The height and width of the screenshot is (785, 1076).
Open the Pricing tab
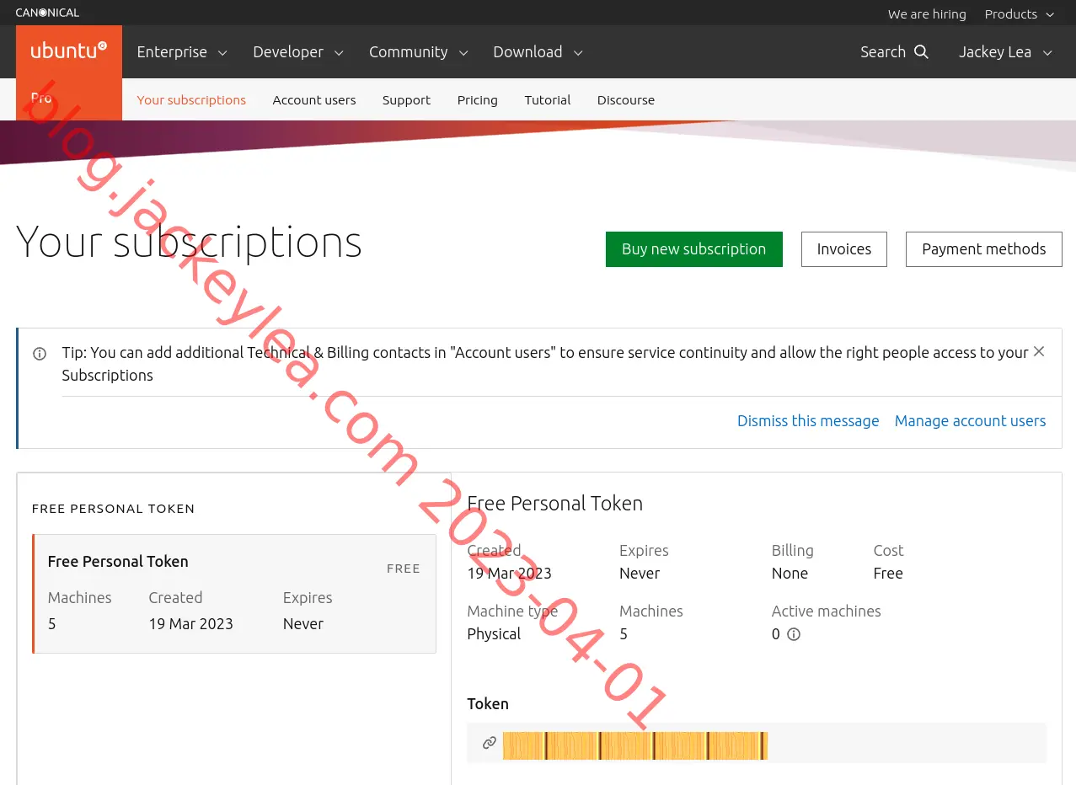478,100
